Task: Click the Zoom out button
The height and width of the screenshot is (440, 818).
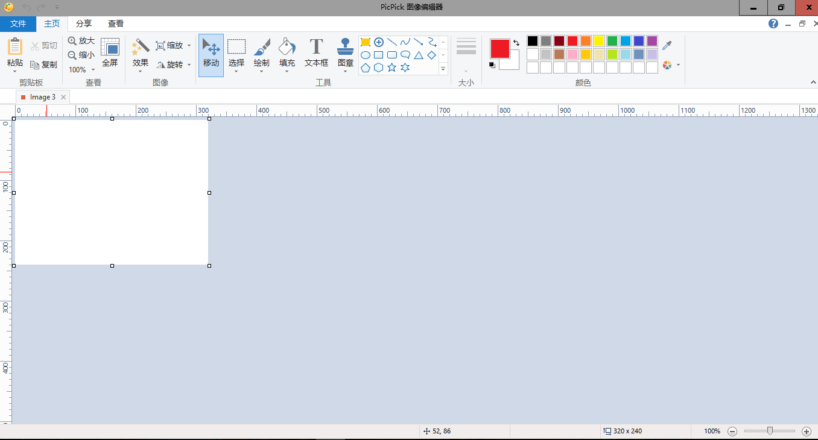Action: [81, 55]
